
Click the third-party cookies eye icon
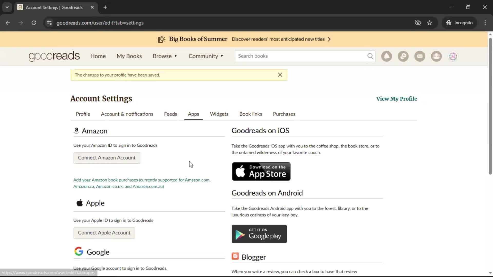(x=418, y=23)
